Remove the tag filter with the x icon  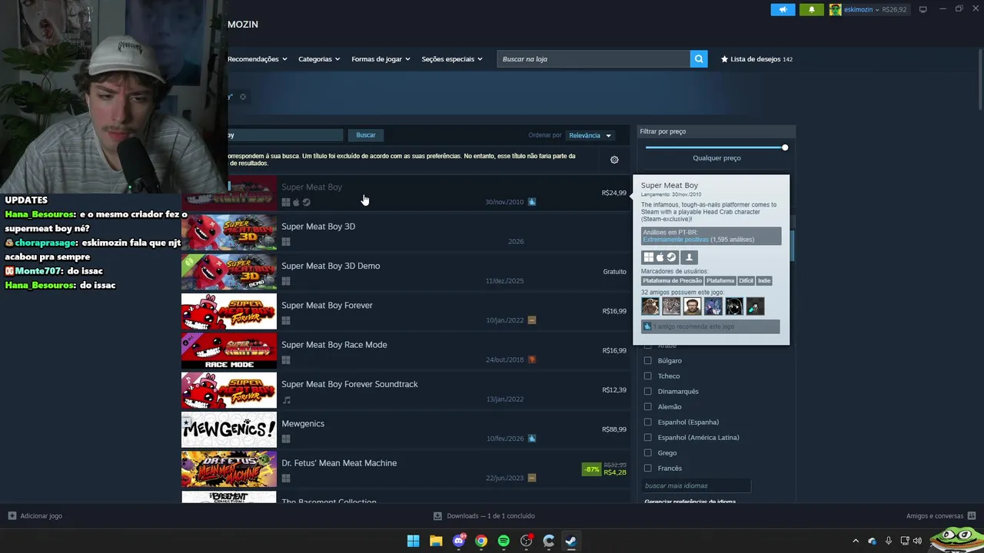pyautogui.click(x=242, y=97)
